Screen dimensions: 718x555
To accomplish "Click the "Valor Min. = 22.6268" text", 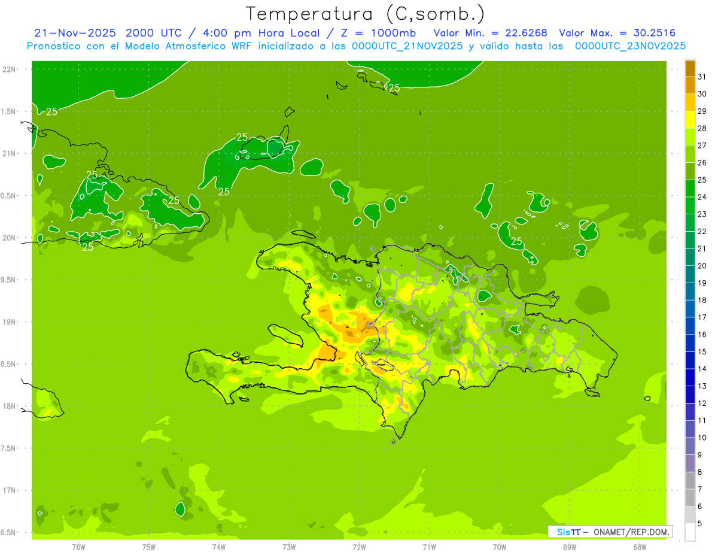I will pos(491,33).
